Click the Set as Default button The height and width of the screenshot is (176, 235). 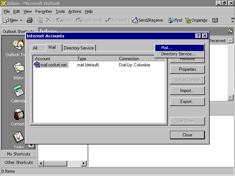click(x=187, y=80)
